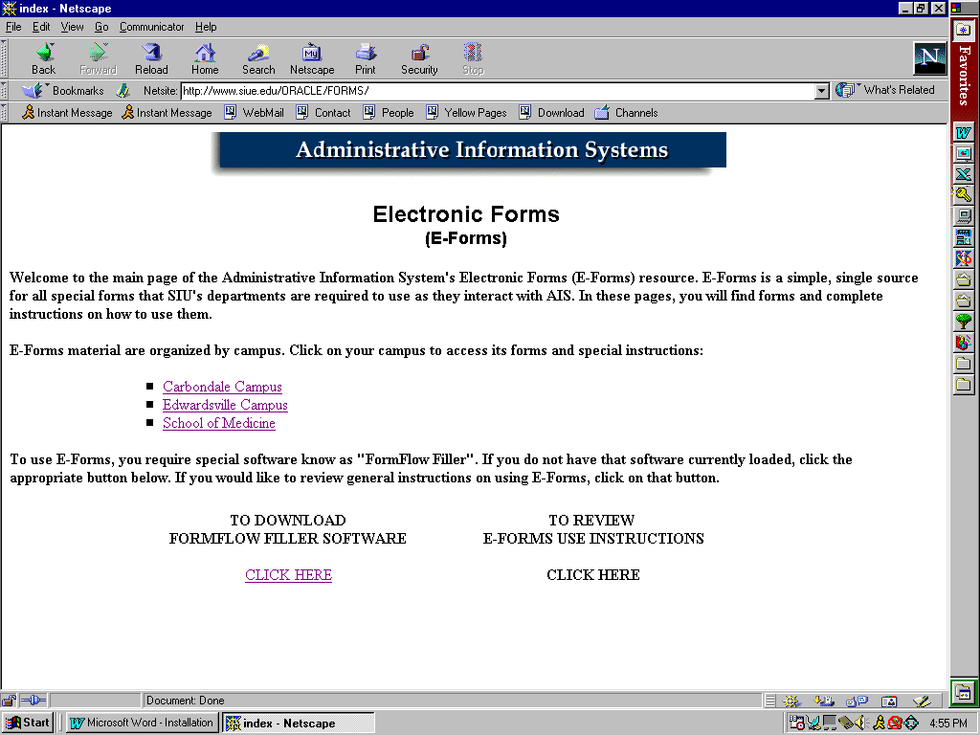Image resolution: width=980 pixels, height=735 pixels.
Task: Expand the Netsite URL history dropdown
Action: point(821,91)
